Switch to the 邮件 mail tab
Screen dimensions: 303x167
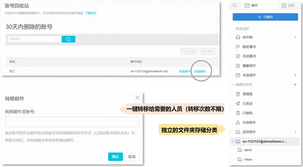pyautogui.click(x=251, y=6)
